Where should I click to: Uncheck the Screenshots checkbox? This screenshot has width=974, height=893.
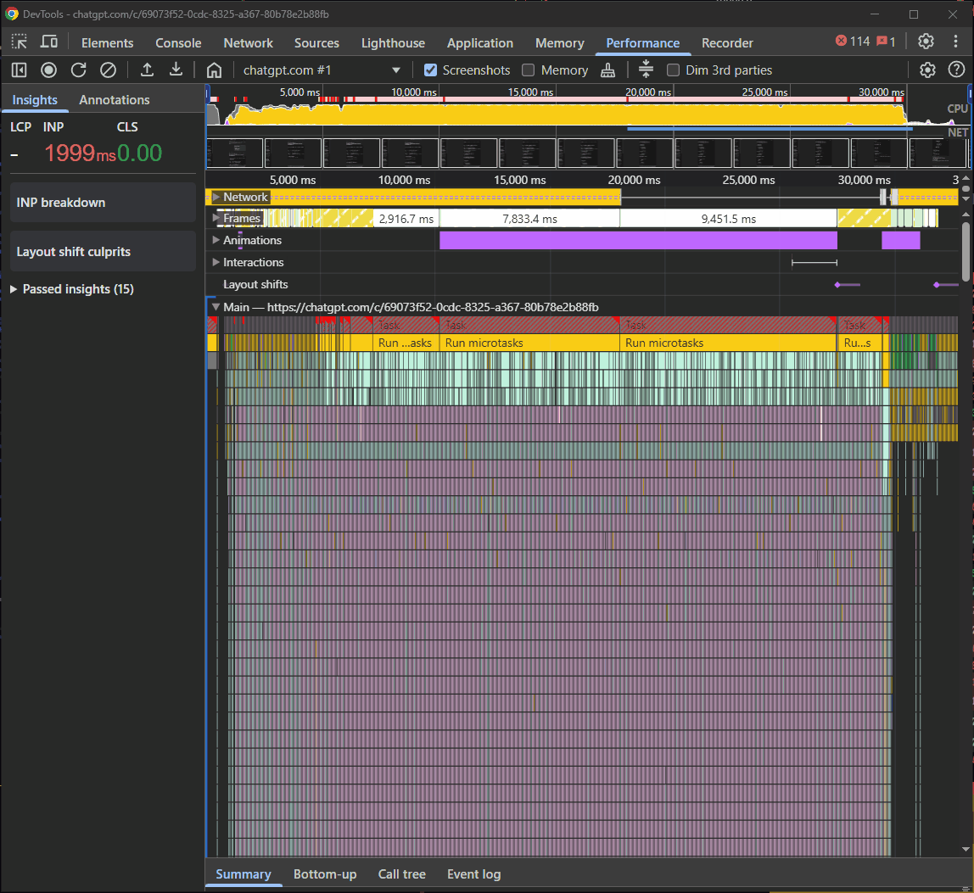pos(430,70)
